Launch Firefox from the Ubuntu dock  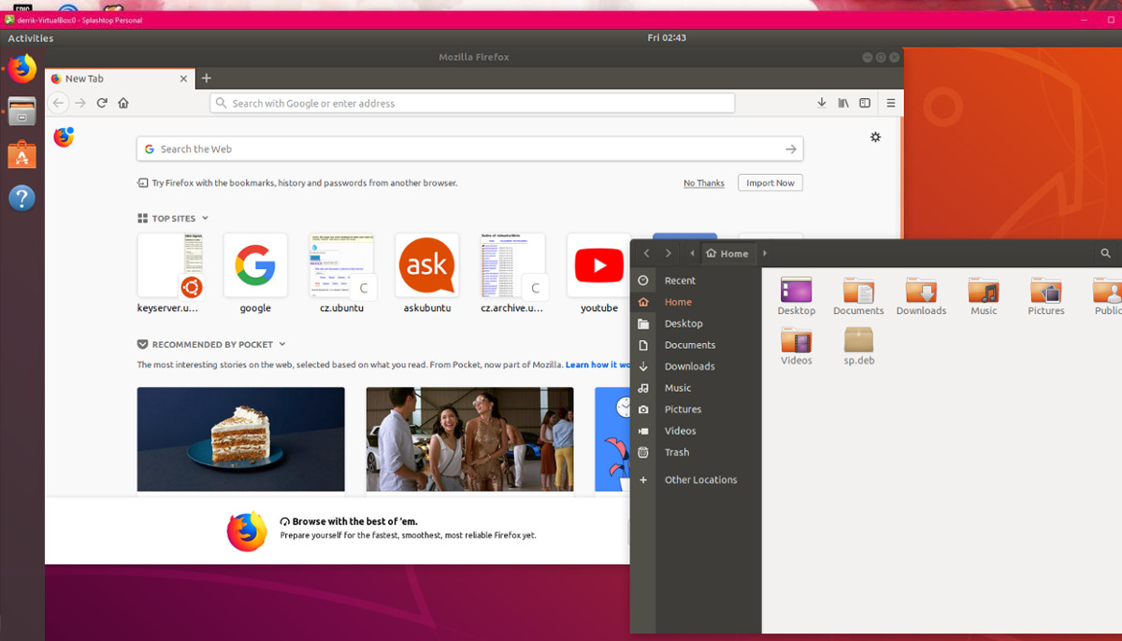click(22, 69)
